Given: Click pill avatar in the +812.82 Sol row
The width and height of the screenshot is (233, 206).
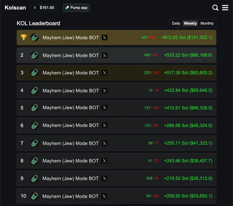Looking at the screenshot, I should [35, 37].
